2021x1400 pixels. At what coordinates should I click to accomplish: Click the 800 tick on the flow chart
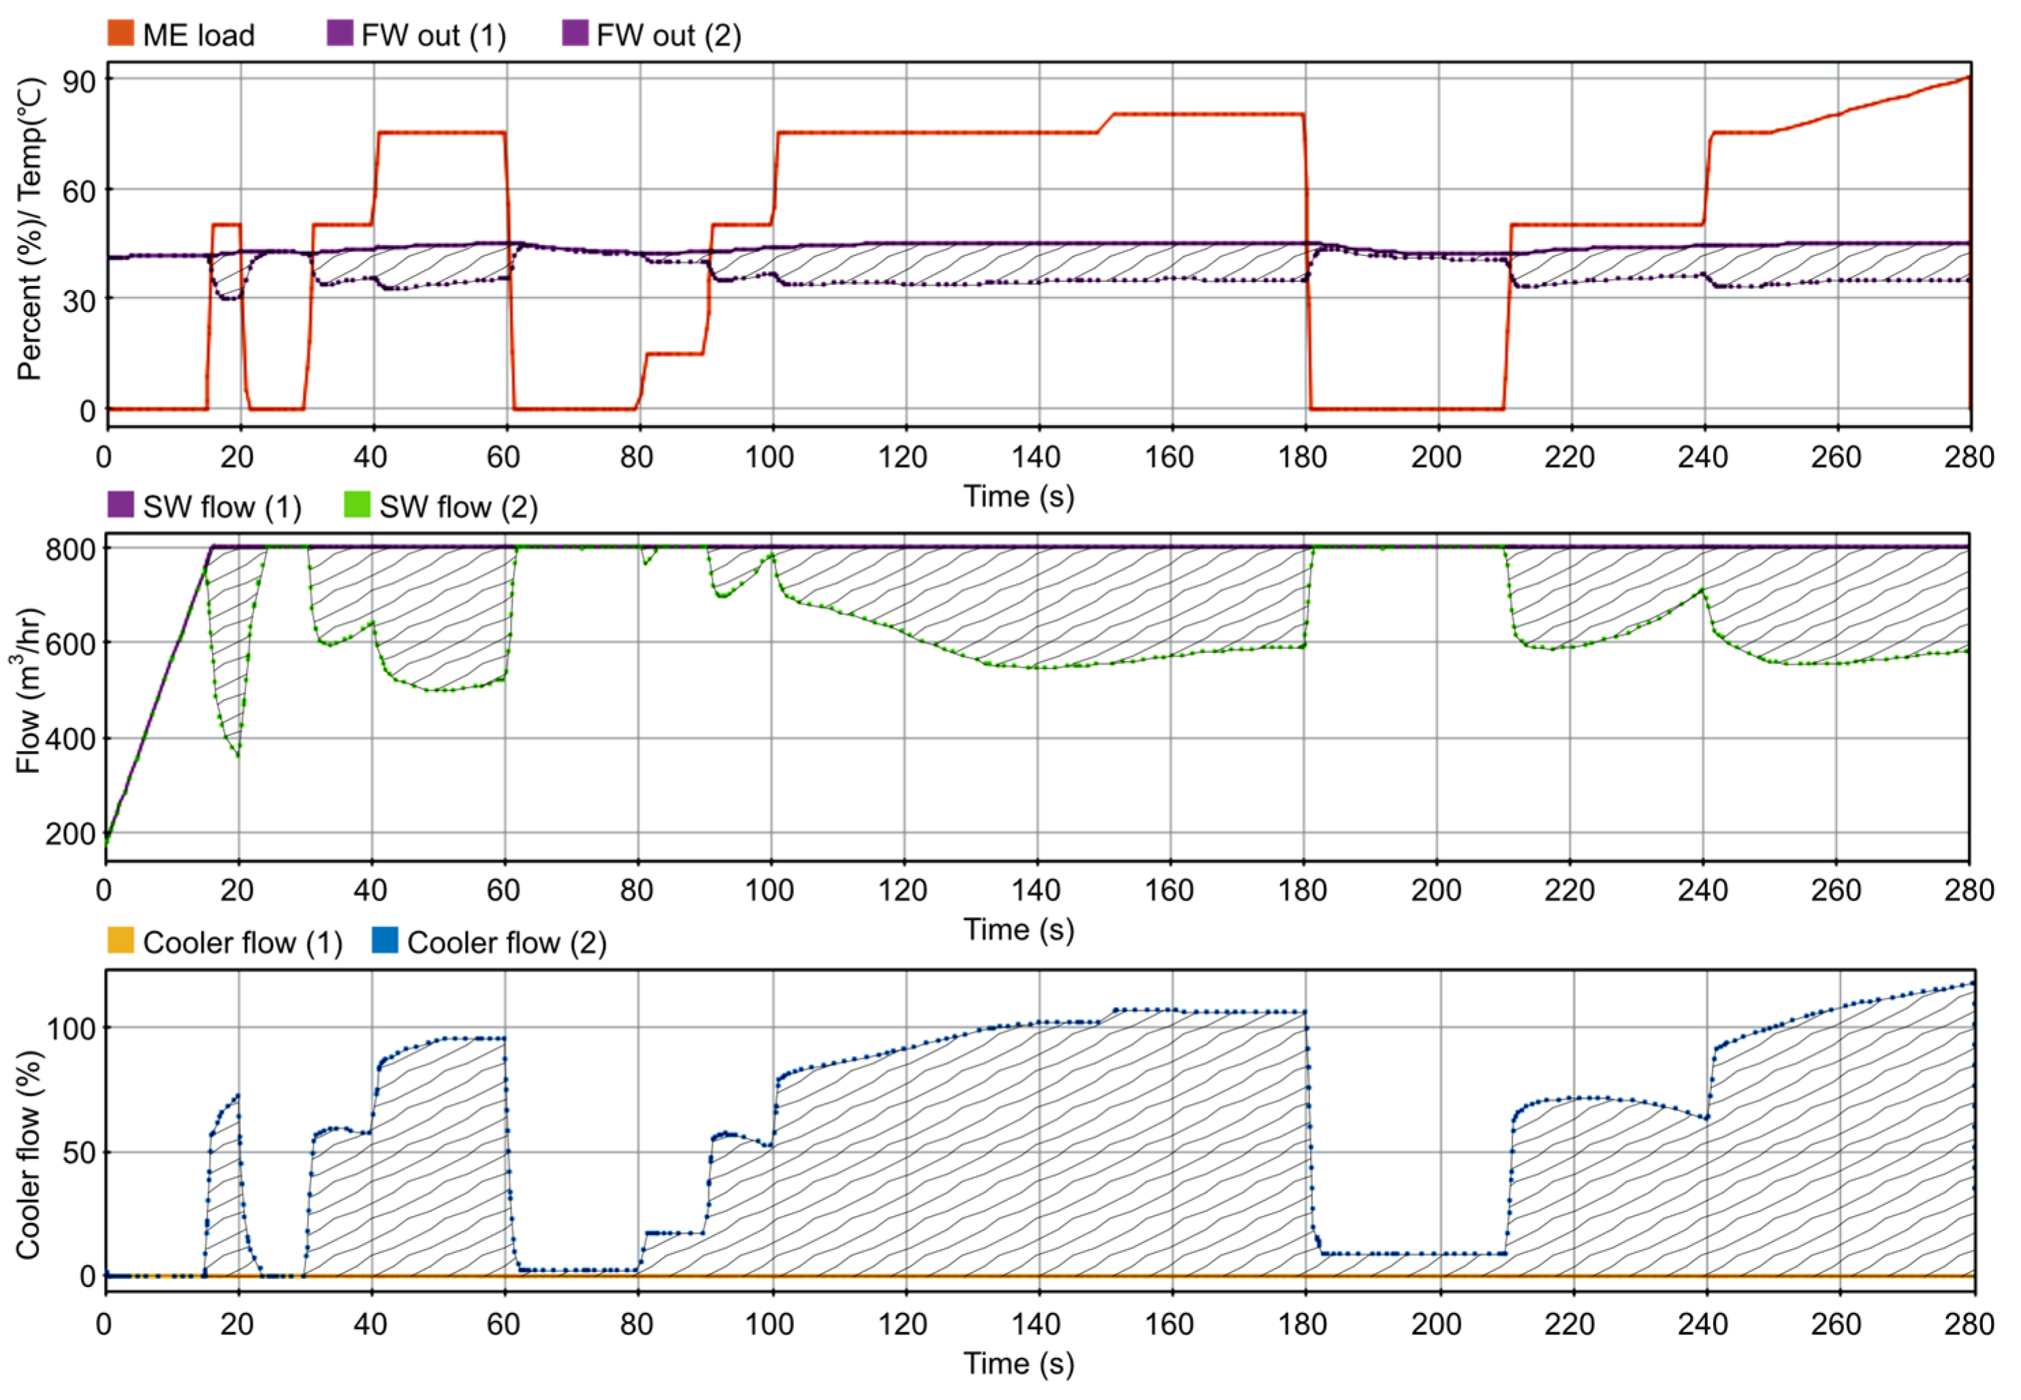(70, 550)
